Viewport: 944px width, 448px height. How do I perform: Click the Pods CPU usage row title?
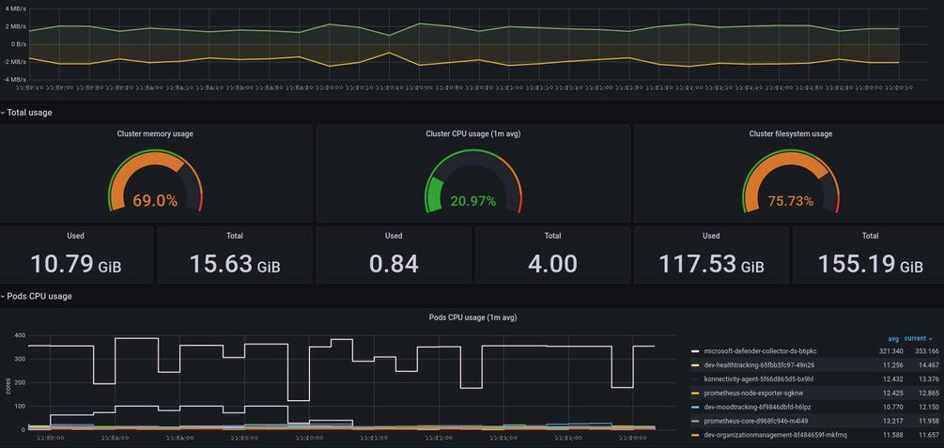(x=39, y=296)
